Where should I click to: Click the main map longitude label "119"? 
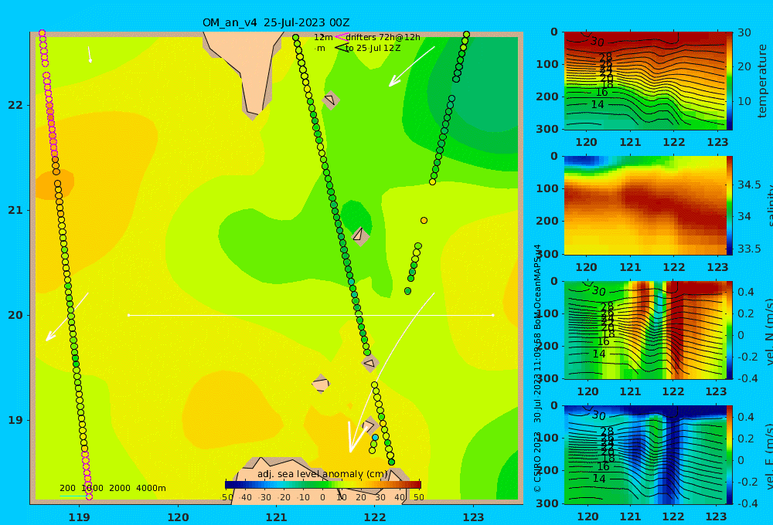[79, 517]
